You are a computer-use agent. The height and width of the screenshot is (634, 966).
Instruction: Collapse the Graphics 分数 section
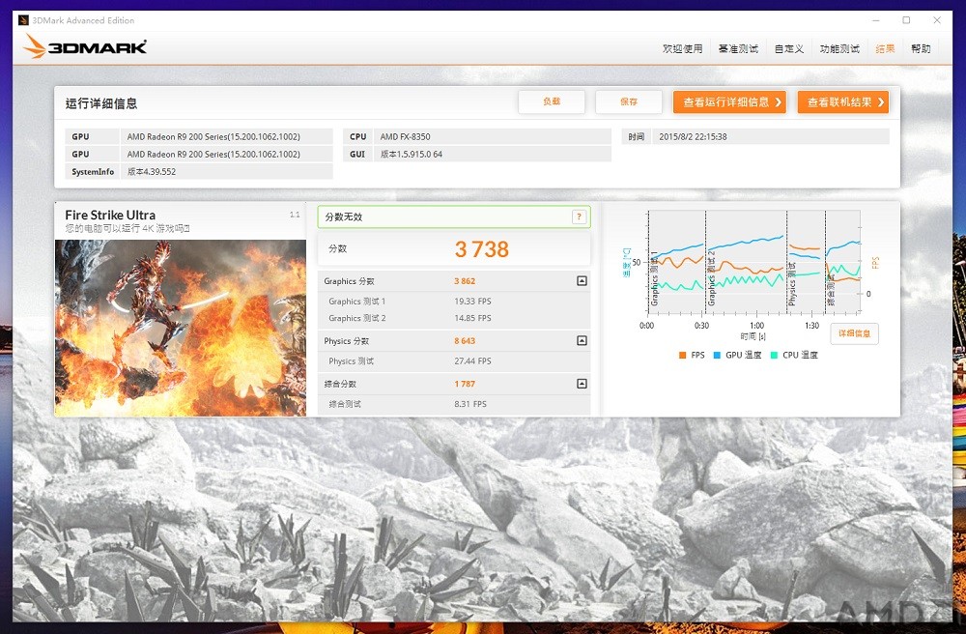tap(582, 281)
